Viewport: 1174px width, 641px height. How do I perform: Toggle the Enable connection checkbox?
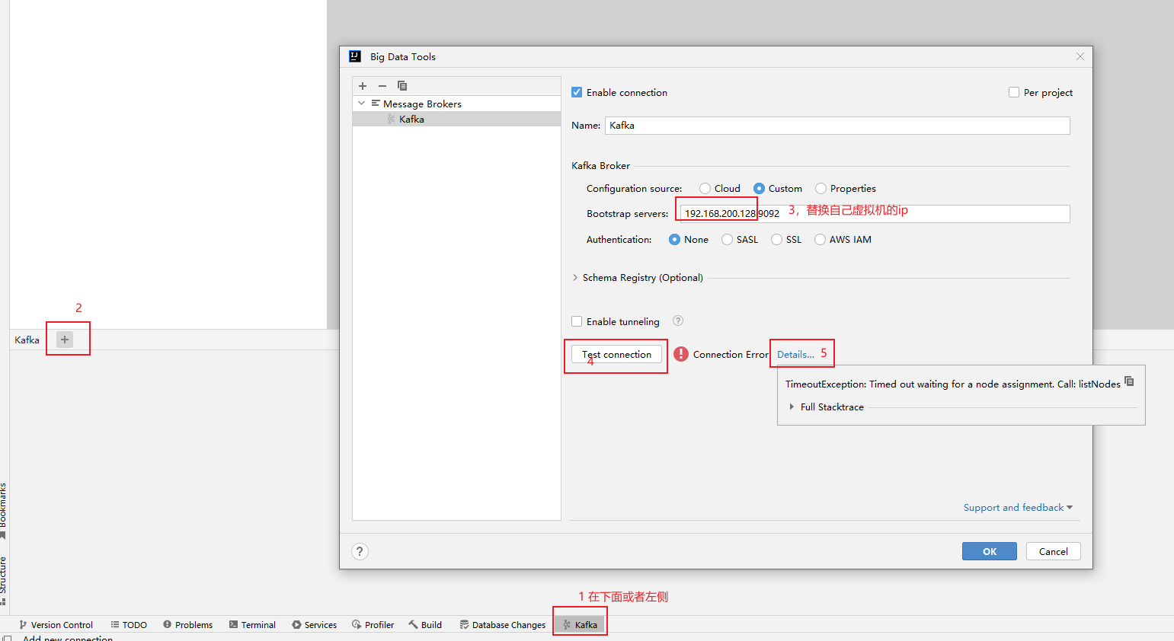577,92
